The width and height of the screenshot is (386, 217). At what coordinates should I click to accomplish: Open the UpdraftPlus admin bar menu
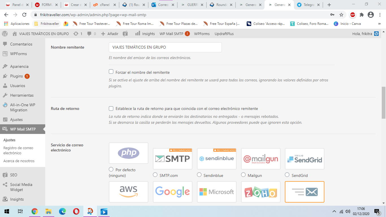pyautogui.click(x=224, y=34)
